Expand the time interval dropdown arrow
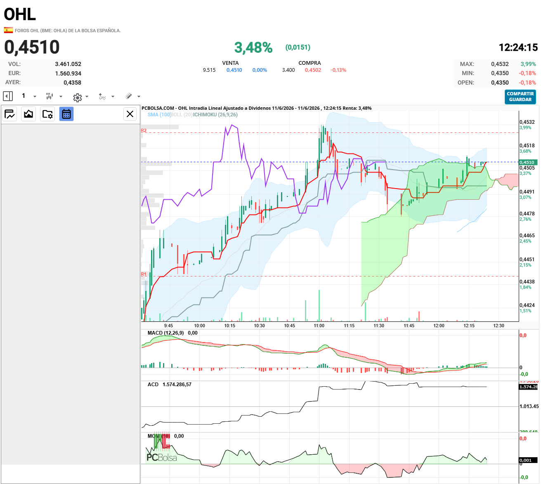Image resolution: width=541 pixels, height=484 pixels. (35, 97)
